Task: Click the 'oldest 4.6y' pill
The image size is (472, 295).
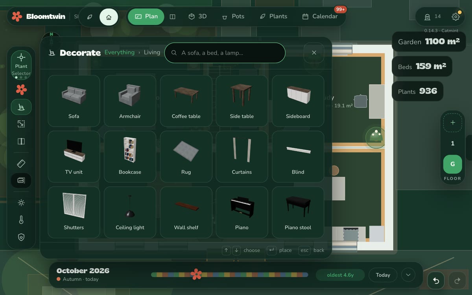Action: pyautogui.click(x=340, y=275)
